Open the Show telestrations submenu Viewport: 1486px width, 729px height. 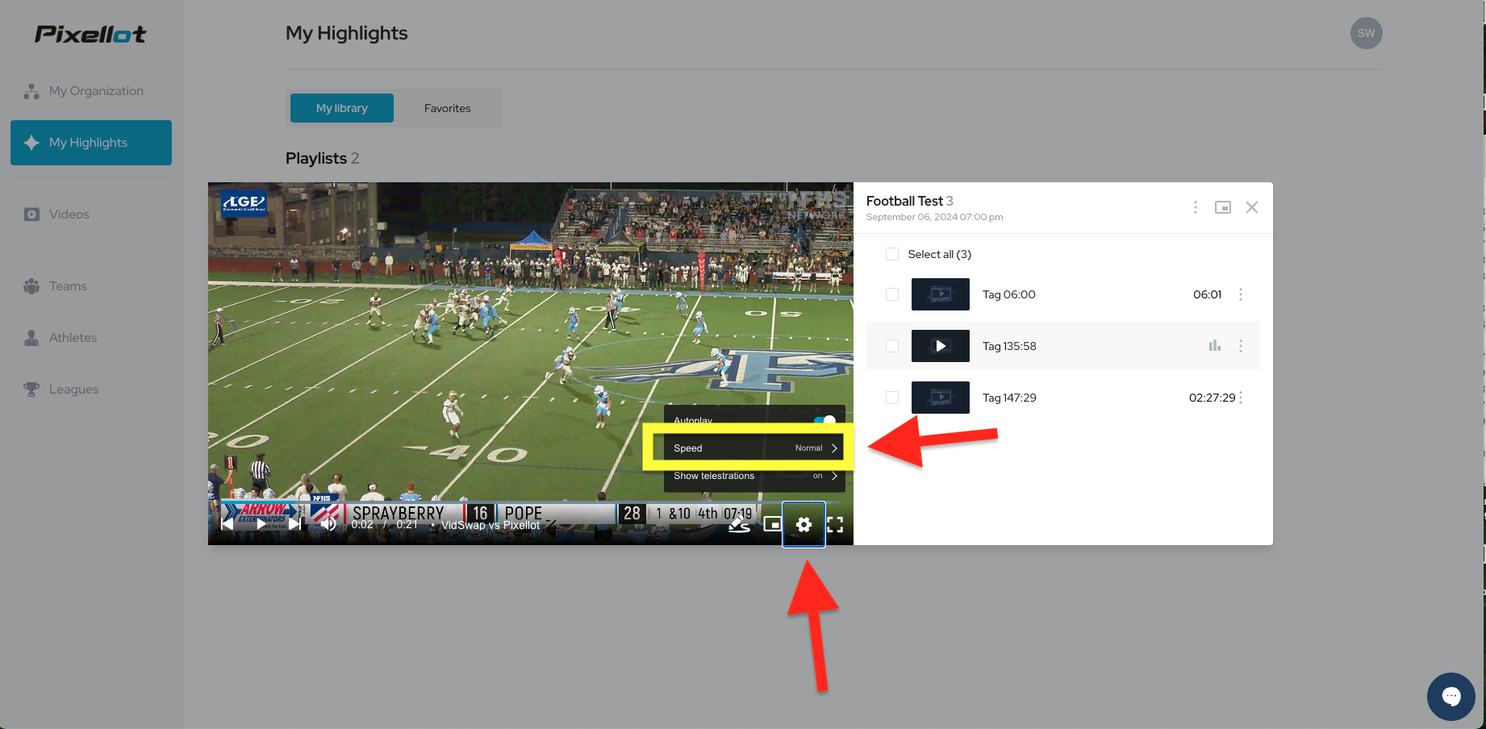[x=754, y=476]
